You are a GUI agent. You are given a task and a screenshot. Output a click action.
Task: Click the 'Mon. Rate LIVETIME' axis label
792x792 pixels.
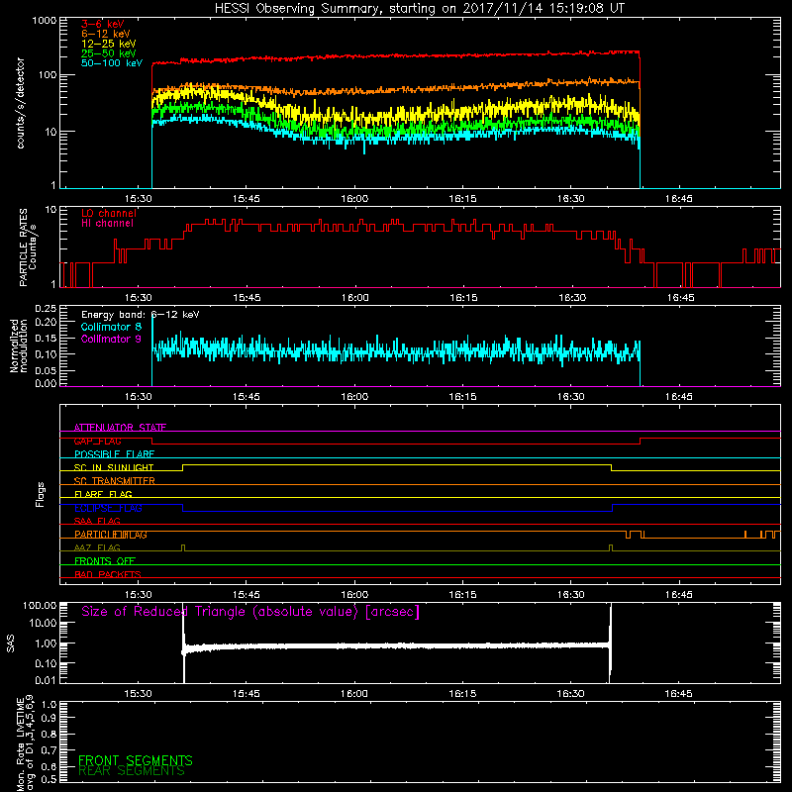(20, 742)
